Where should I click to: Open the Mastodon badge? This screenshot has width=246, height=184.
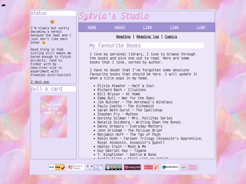170,167
